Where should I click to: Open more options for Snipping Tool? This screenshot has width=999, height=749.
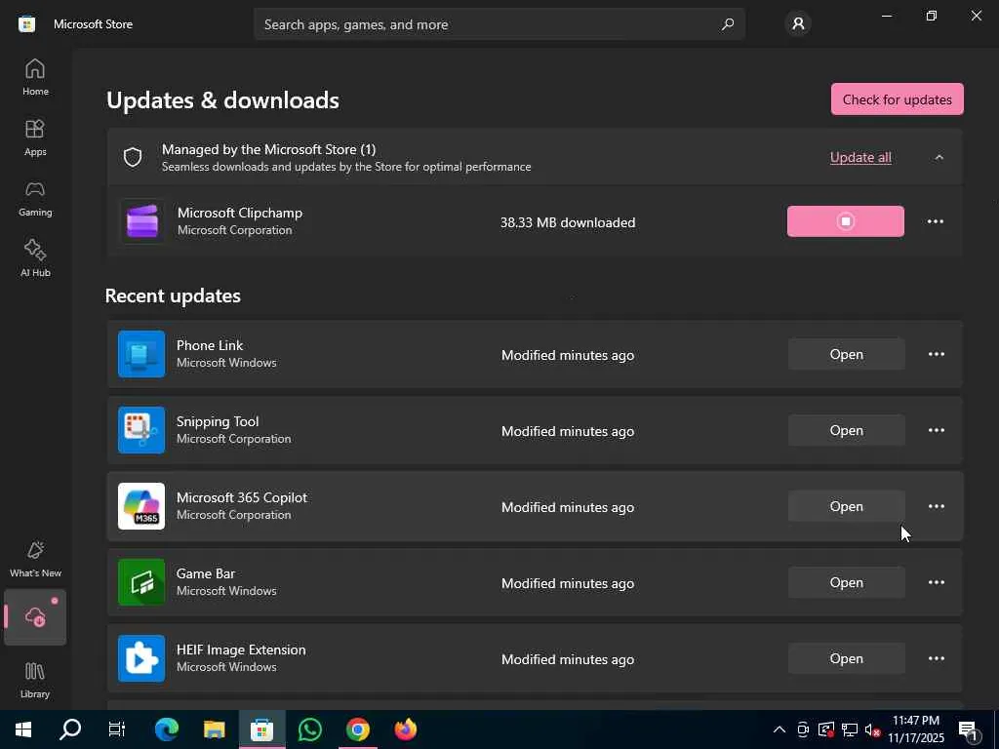pyautogui.click(x=936, y=430)
